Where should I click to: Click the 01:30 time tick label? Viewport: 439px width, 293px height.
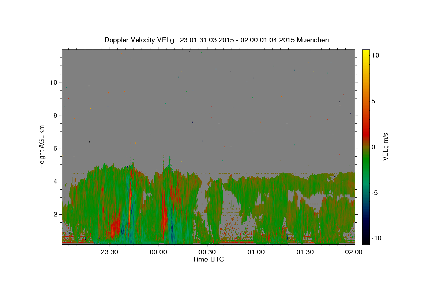click(305, 252)
